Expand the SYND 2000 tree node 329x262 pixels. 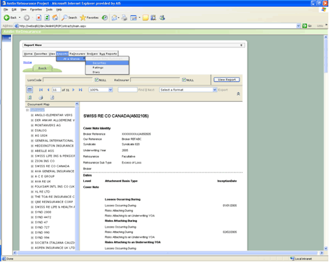(32, 212)
